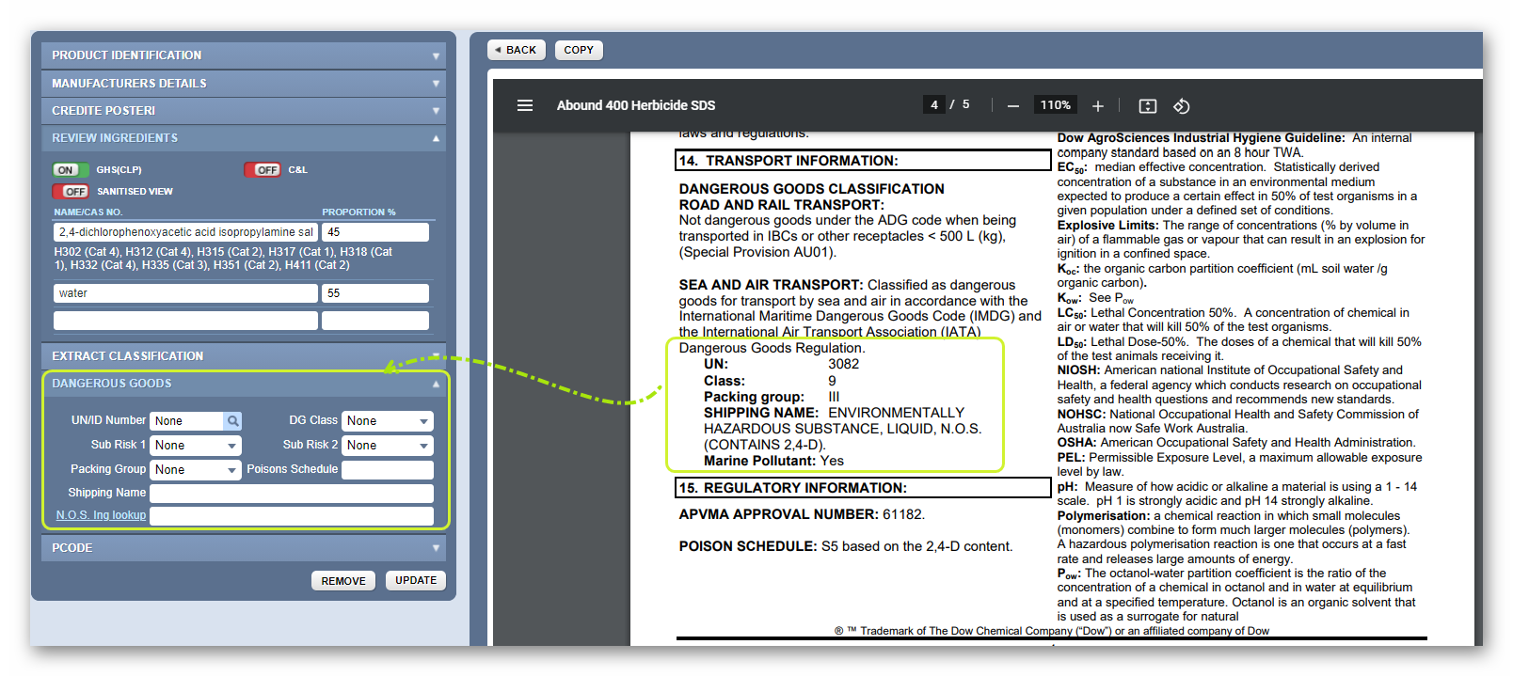Click the empty third proportion field
The image size is (1513, 676).
point(375,321)
